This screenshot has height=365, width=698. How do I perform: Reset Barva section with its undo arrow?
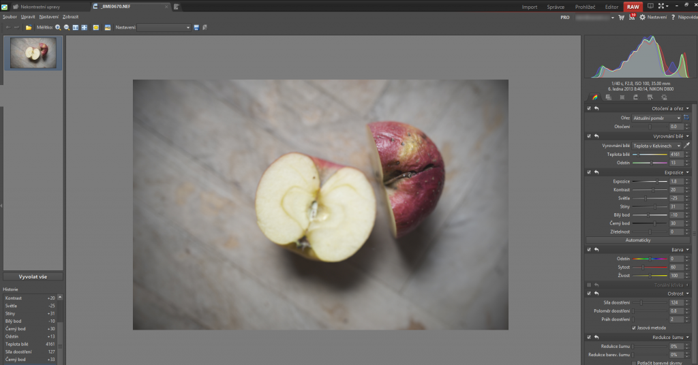pyautogui.click(x=596, y=249)
